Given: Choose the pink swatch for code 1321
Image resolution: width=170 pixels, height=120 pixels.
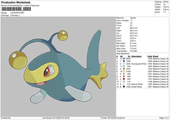Looking at the screenshot, I should click(x=124, y=74).
